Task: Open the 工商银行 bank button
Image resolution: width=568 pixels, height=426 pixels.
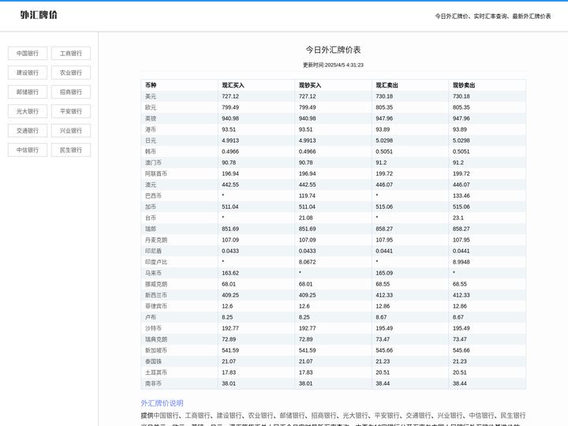Action: tap(71, 54)
